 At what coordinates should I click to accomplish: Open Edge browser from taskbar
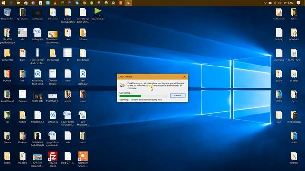11,3
